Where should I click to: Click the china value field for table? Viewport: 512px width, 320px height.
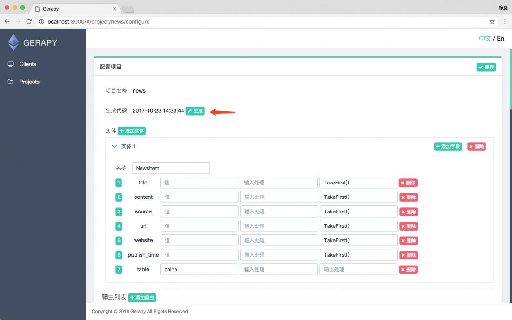click(199, 269)
